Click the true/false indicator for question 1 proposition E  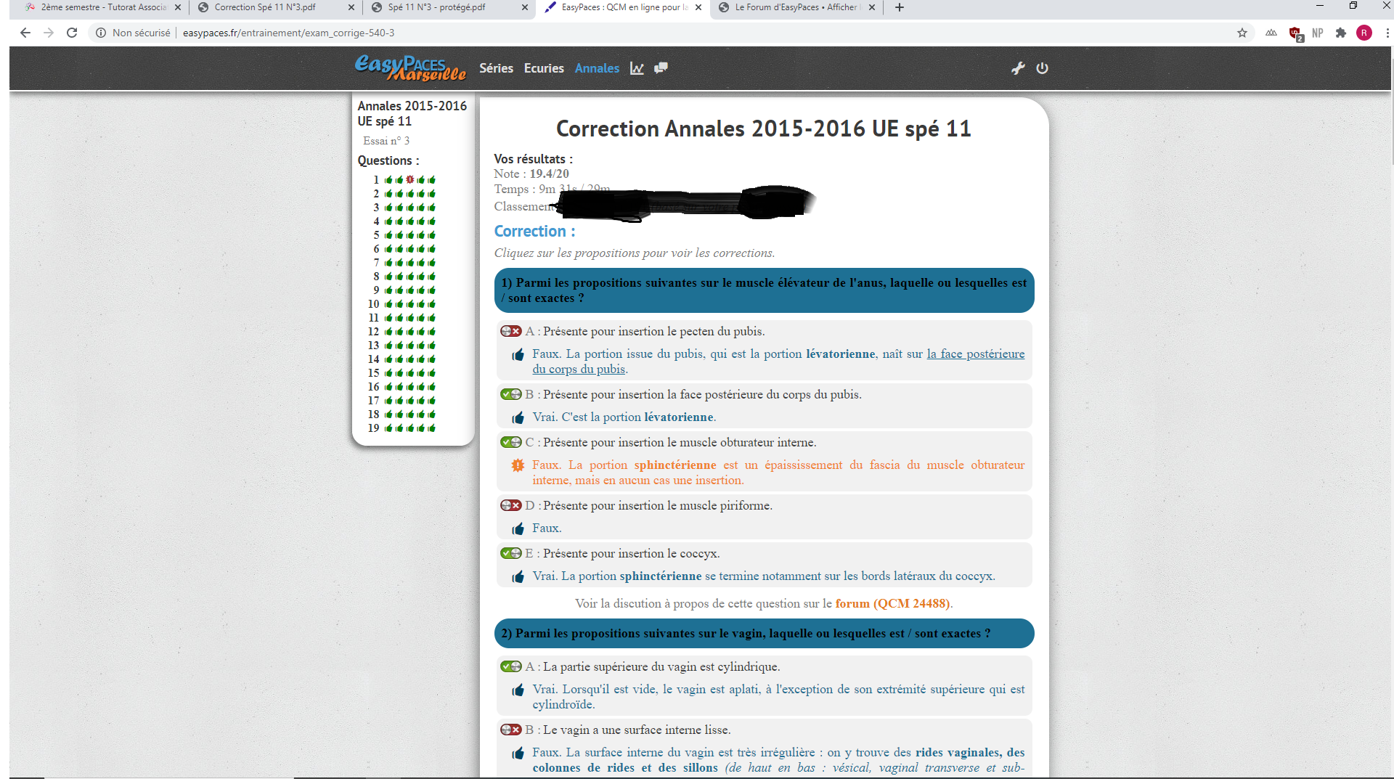pos(510,553)
